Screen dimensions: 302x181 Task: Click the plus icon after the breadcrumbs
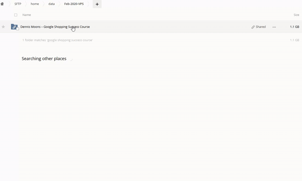click(x=97, y=4)
